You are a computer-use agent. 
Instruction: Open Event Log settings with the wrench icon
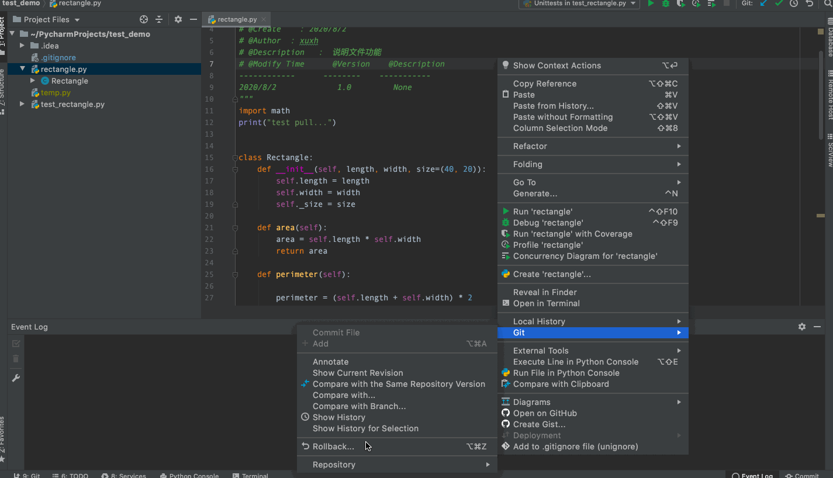pos(16,378)
